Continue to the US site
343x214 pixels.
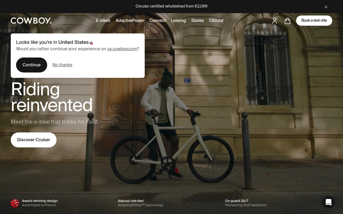(32, 65)
